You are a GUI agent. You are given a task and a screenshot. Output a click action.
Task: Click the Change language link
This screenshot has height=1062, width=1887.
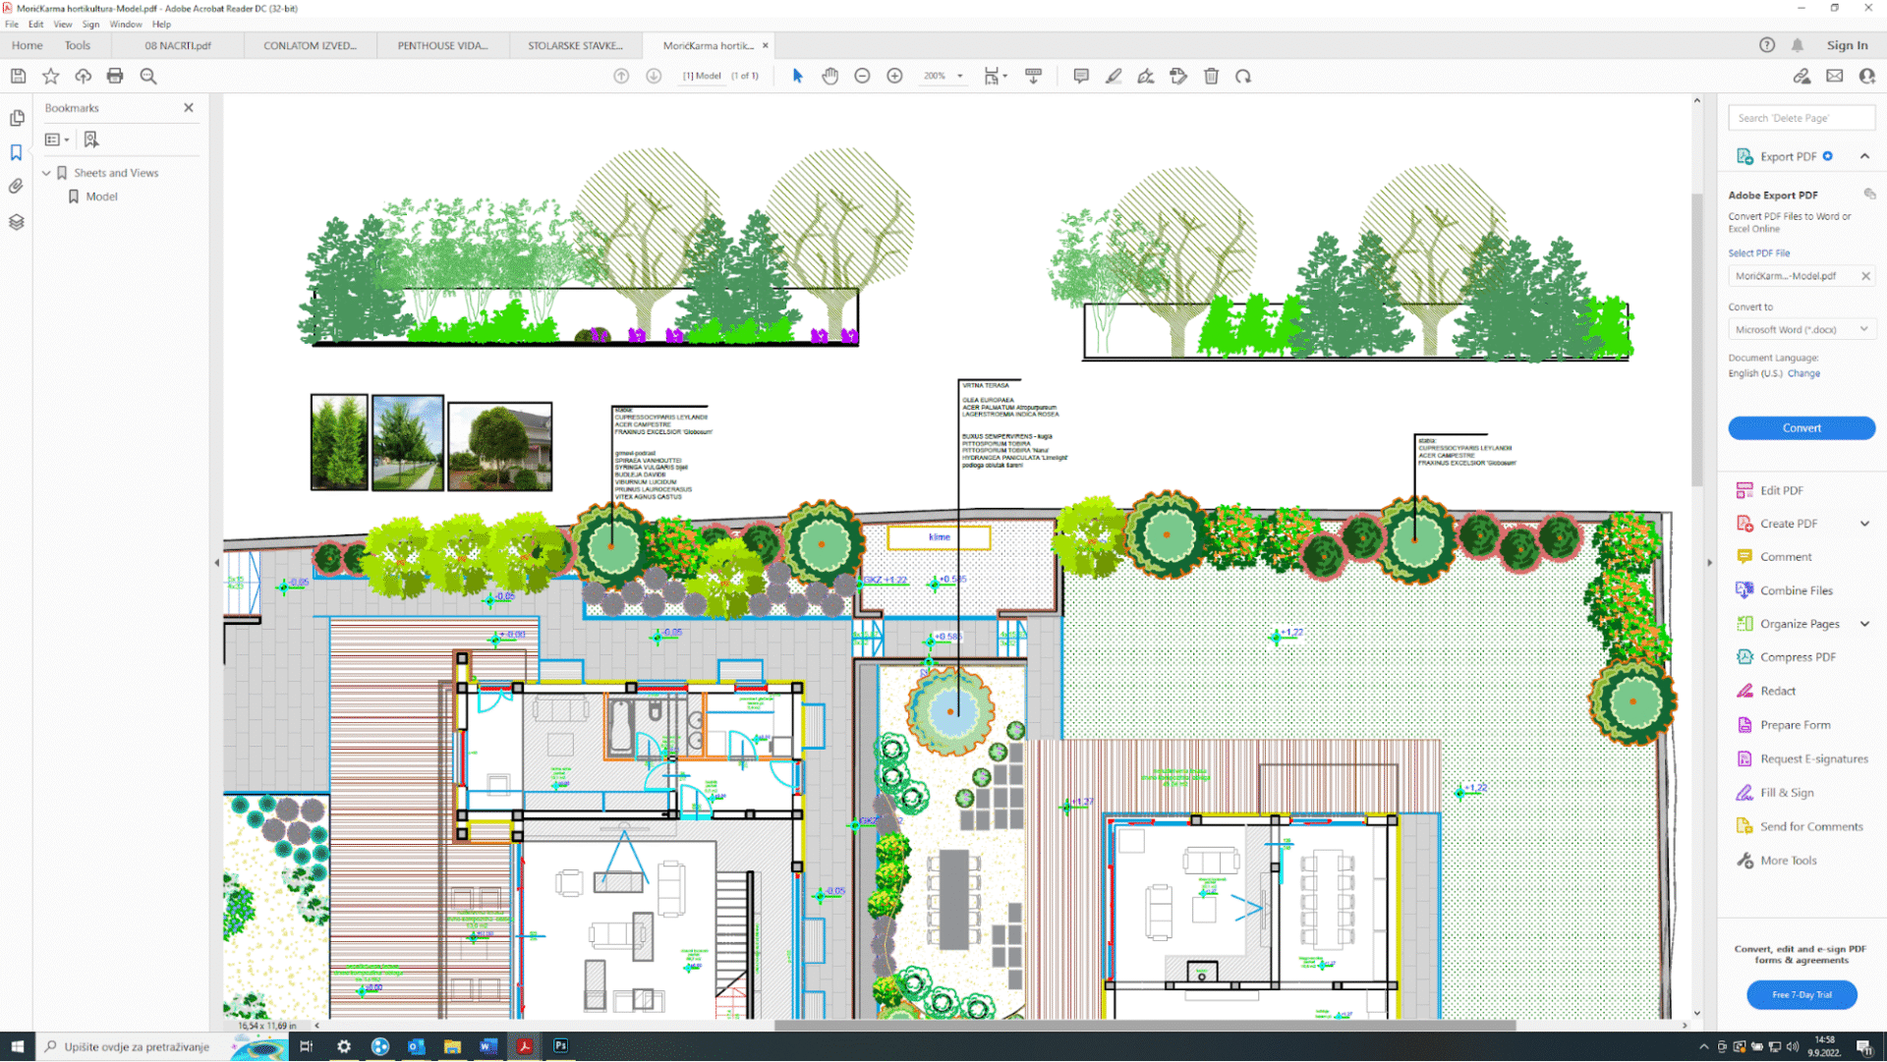tap(1803, 373)
